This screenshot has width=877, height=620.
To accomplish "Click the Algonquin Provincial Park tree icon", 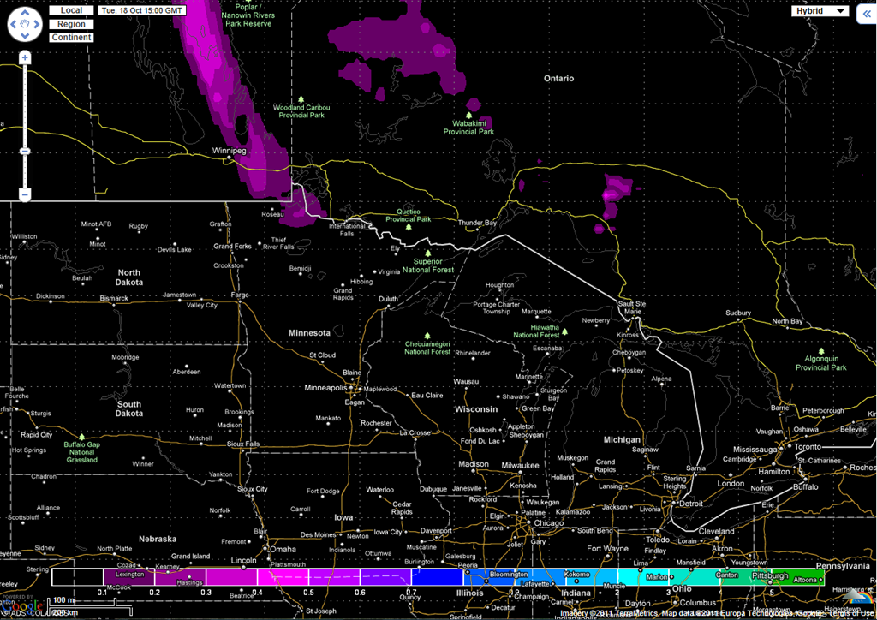I will pyautogui.click(x=821, y=351).
